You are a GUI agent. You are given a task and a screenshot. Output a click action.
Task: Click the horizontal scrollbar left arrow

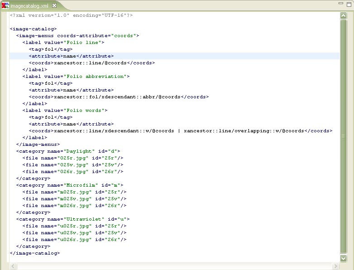pyautogui.click(x=13, y=266)
